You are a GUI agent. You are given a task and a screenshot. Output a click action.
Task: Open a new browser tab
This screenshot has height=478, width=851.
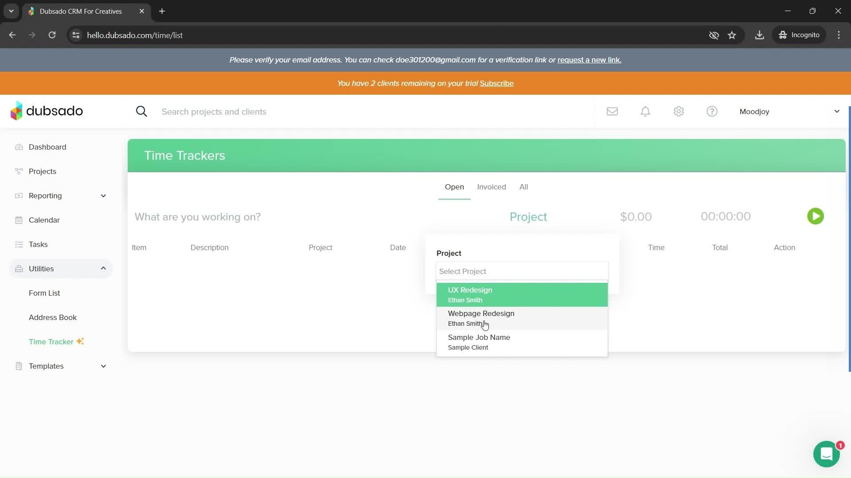(x=162, y=11)
